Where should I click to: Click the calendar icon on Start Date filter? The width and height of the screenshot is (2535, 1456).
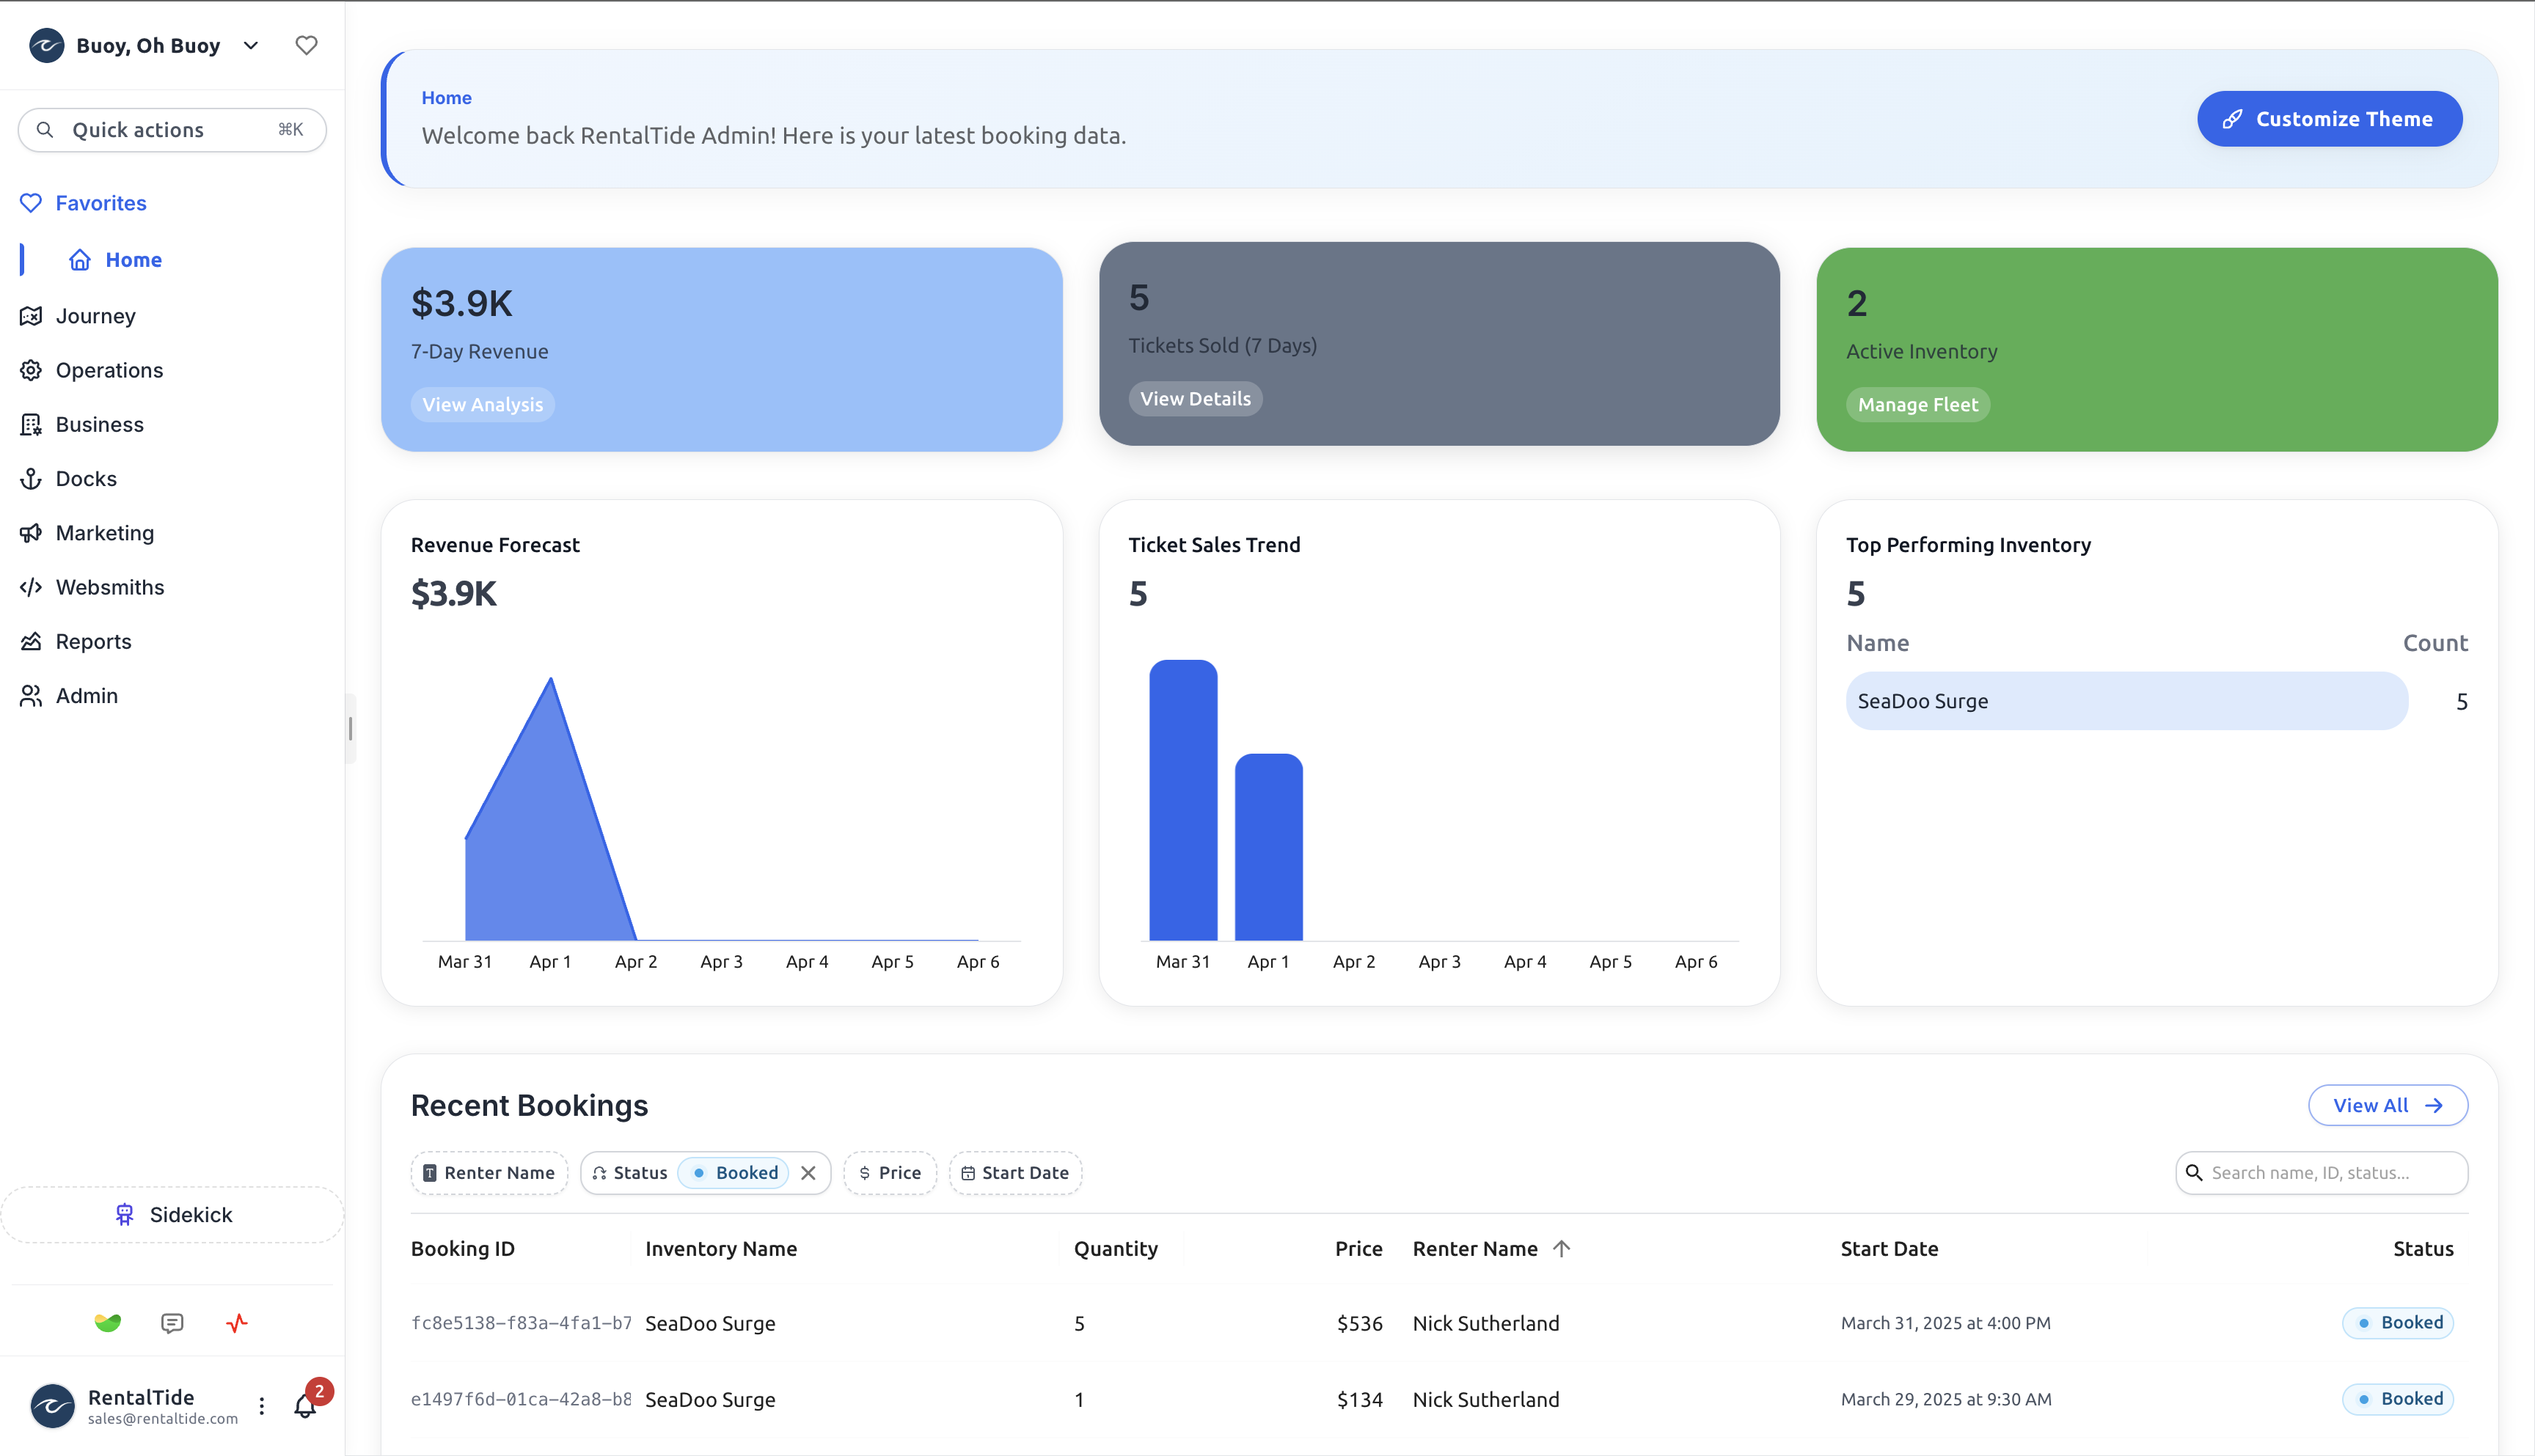(967, 1173)
